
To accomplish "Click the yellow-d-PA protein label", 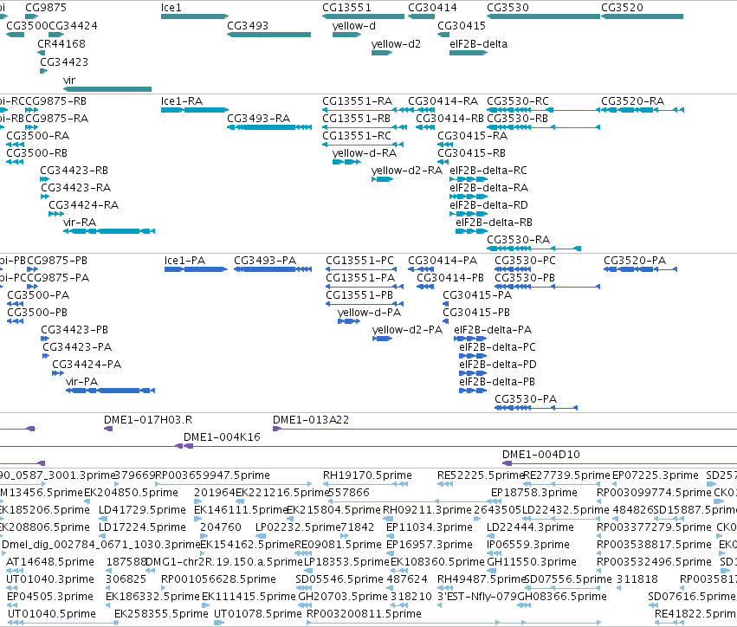I will click(370, 312).
